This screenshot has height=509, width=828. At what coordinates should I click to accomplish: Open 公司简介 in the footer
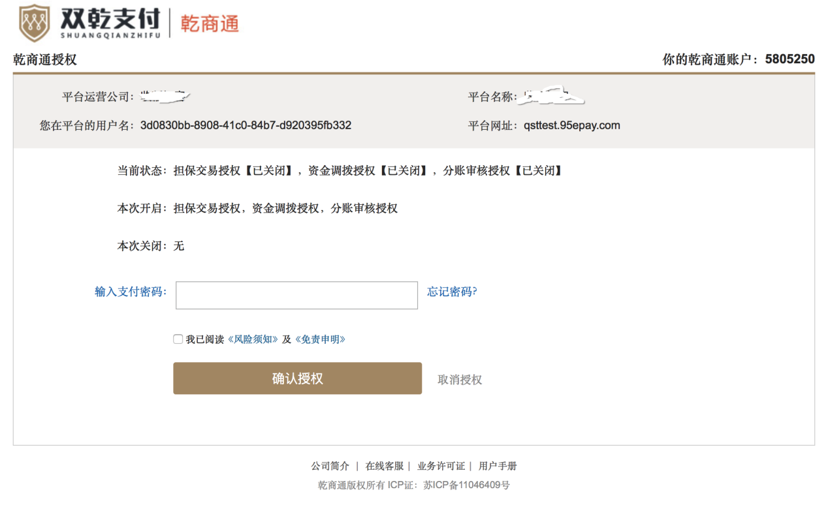[330, 466]
